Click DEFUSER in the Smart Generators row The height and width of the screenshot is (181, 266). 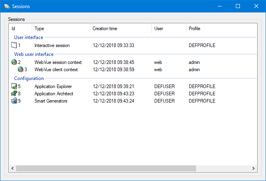click(164, 101)
